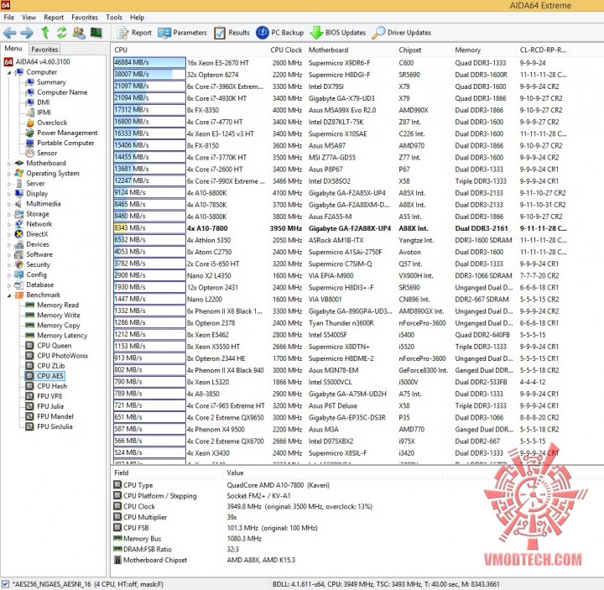Expand the Storage tree node
The image size is (604, 590).
coord(9,214)
